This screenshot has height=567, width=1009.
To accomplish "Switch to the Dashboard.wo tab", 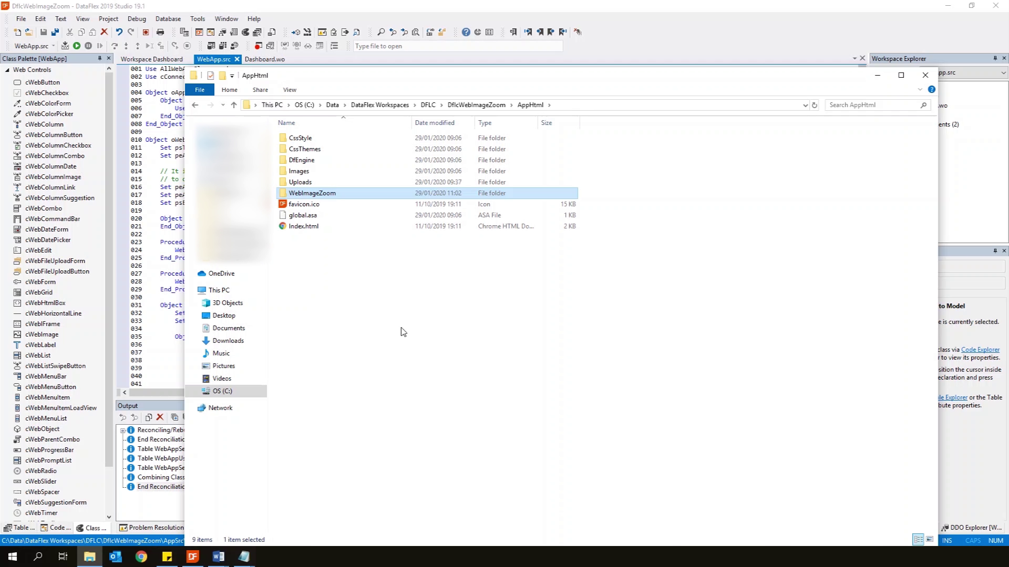I will click(x=264, y=59).
